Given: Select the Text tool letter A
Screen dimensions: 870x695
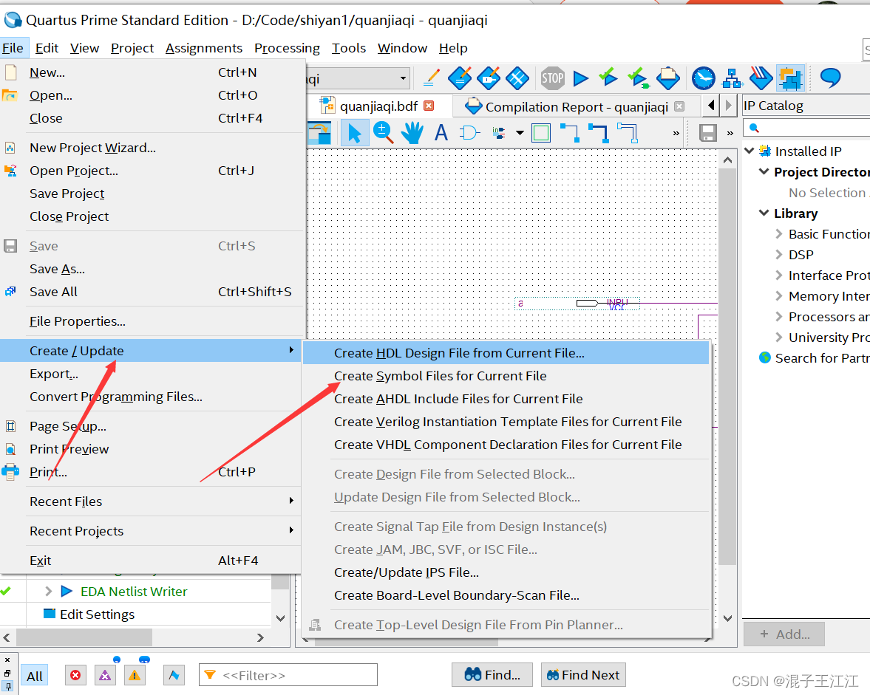Looking at the screenshot, I should 441,133.
